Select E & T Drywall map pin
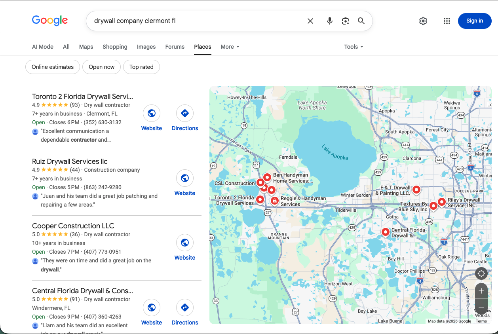Screen dimensions: 498x334 tap(416, 190)
